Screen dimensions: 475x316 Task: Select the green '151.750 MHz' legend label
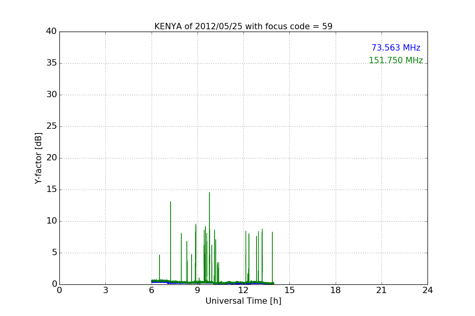coord(396,60)
